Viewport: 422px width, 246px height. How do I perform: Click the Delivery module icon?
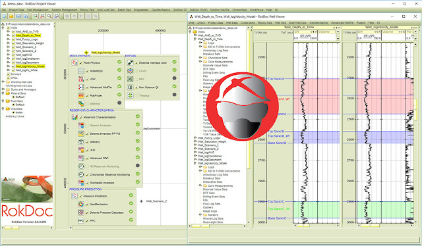click(81, 141)
